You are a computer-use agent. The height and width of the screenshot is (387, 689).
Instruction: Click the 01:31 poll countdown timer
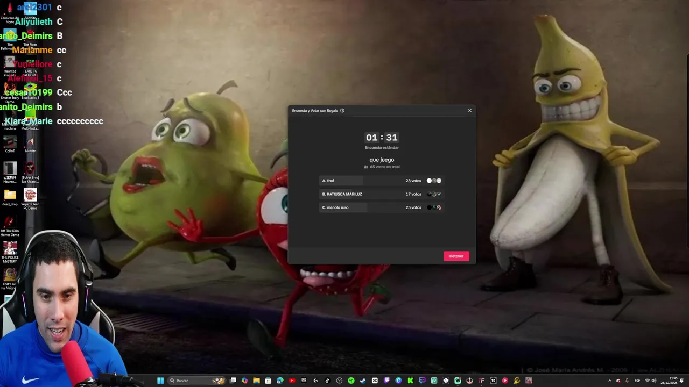coord(382,138)
